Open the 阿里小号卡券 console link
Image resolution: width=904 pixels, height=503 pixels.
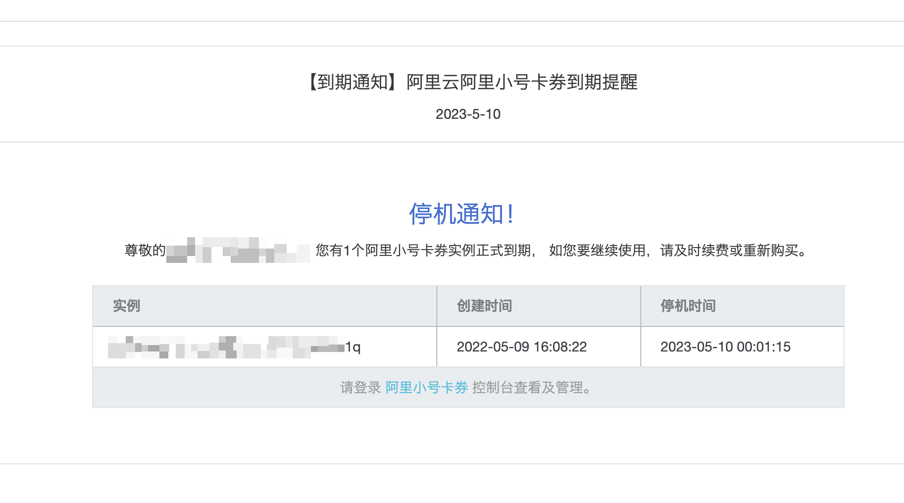point(427,388)
